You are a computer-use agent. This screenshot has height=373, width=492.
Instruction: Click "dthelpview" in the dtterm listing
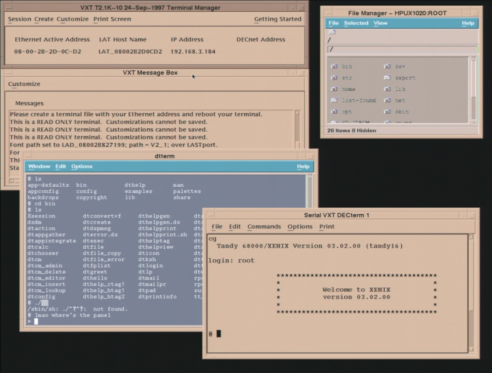pyautogui.click(x=156, y=247)
